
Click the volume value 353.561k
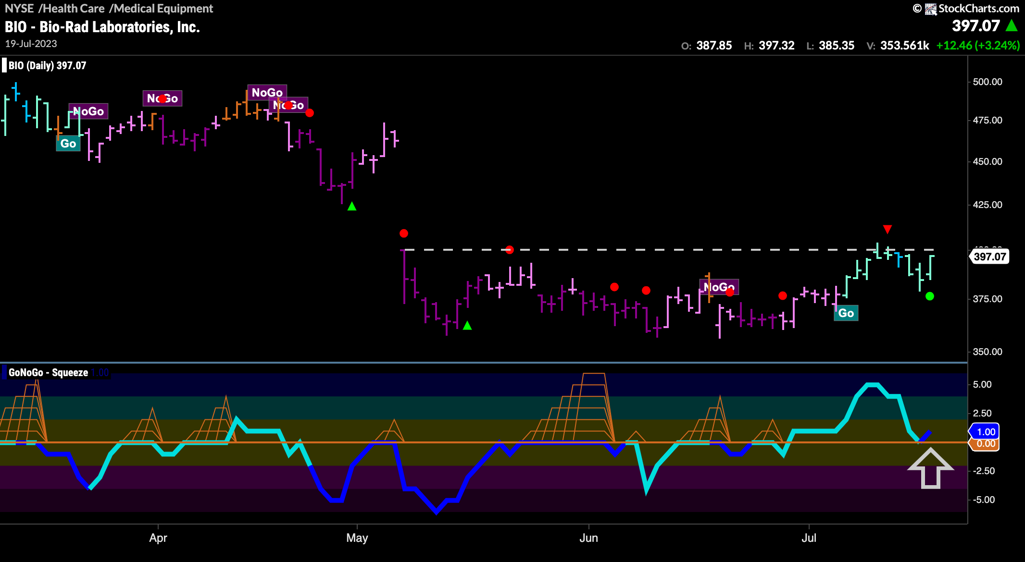905,46
